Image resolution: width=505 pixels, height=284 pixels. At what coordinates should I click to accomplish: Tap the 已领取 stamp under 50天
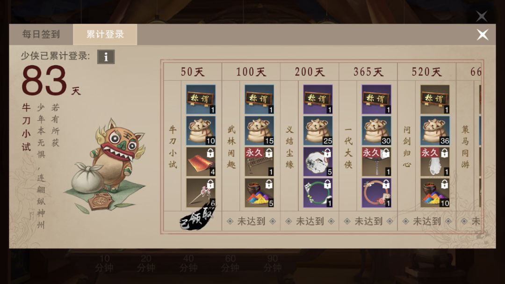pyautogui.click(x=197, y=218)
